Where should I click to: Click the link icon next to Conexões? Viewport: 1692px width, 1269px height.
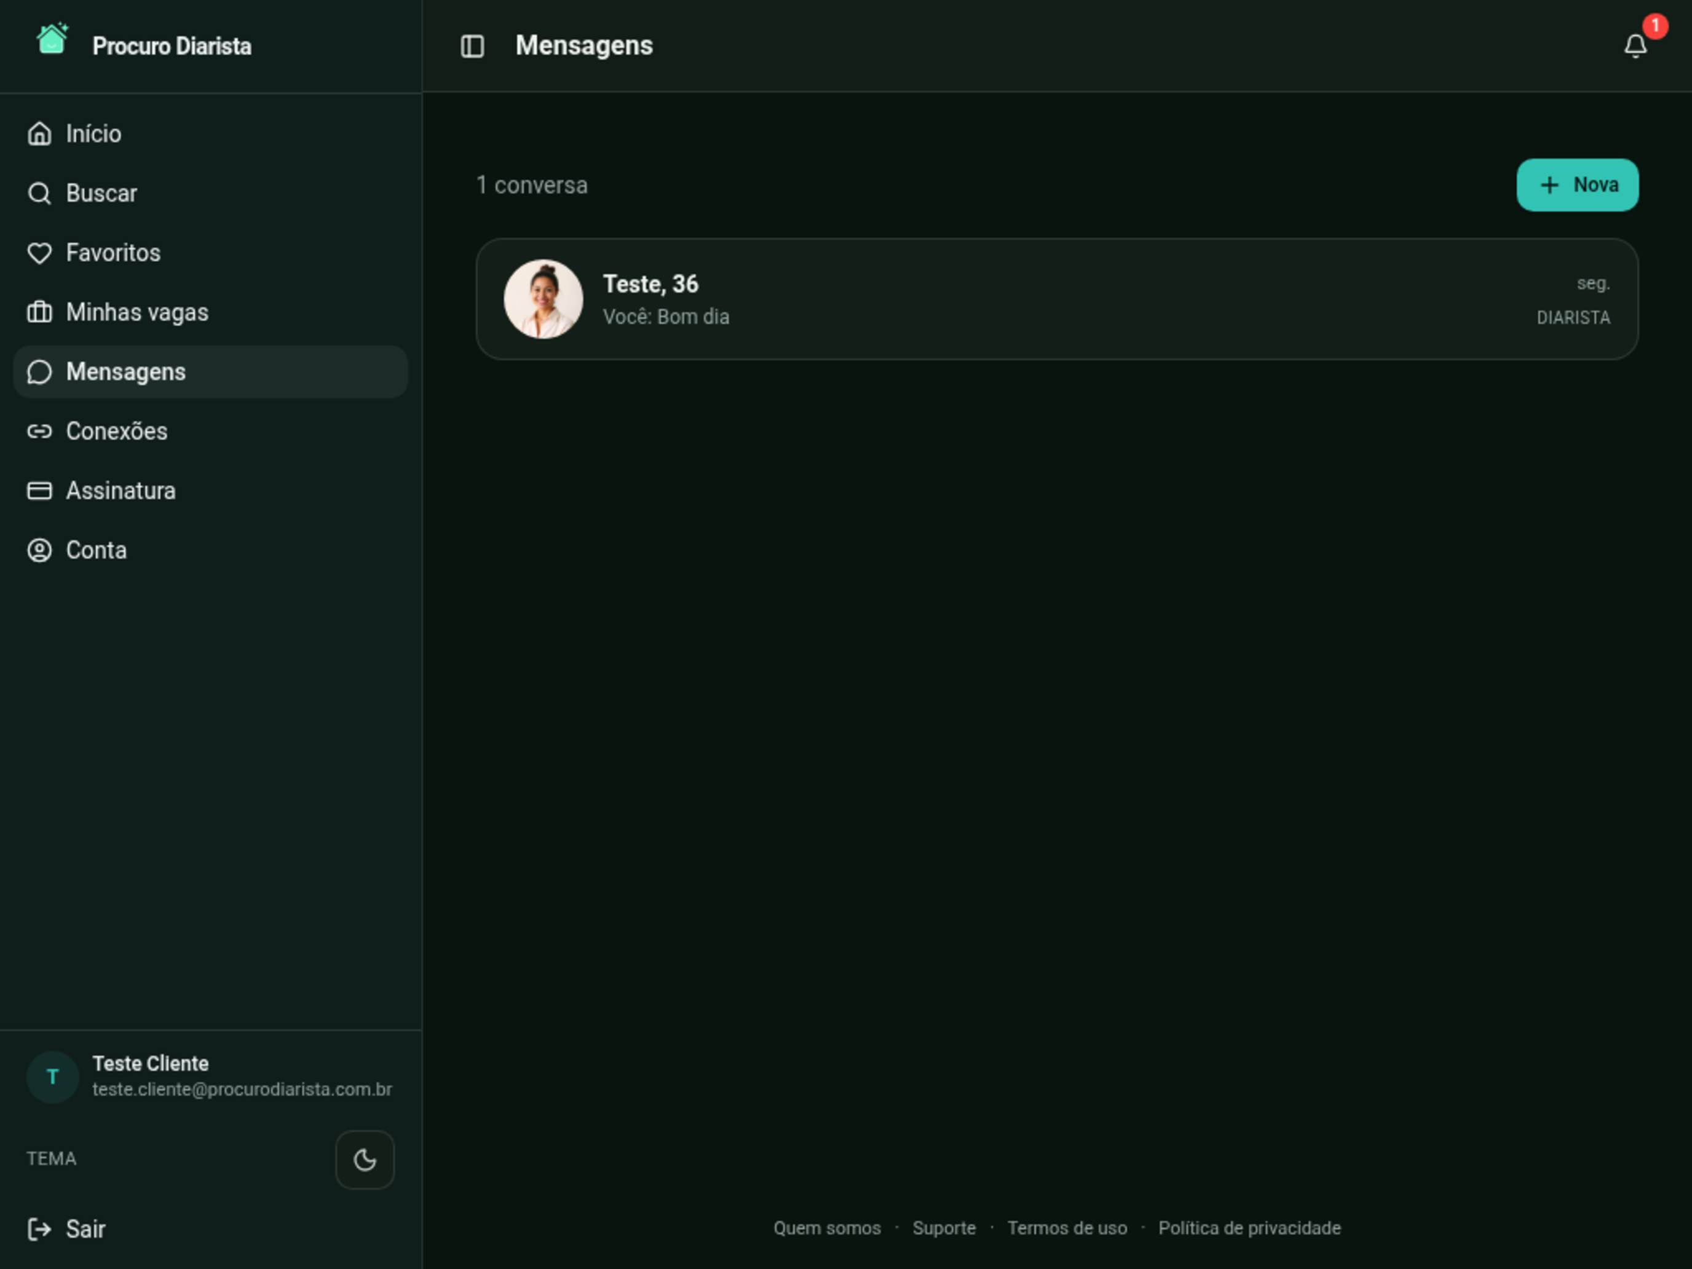[x=40, y=432]
